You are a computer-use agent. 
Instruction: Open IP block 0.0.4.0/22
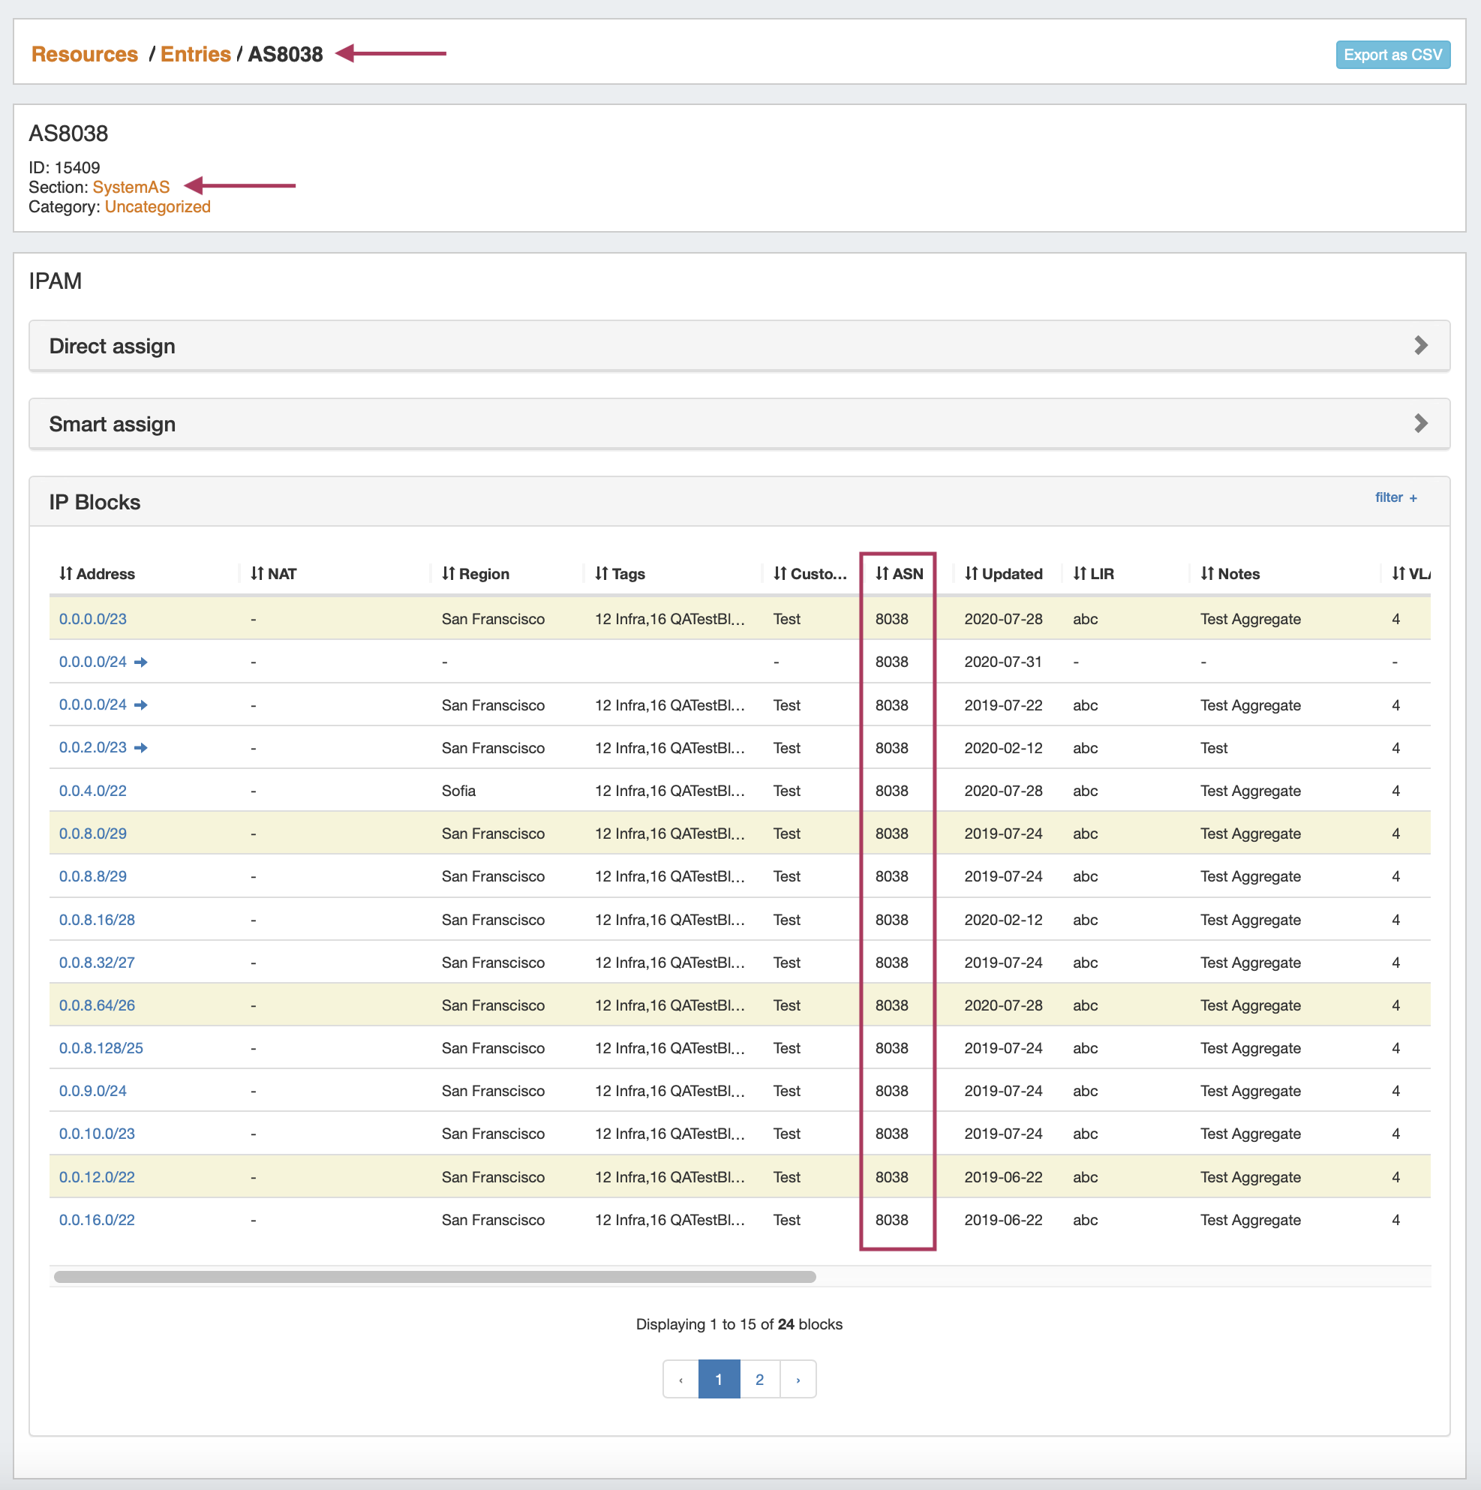pos(92,792)
